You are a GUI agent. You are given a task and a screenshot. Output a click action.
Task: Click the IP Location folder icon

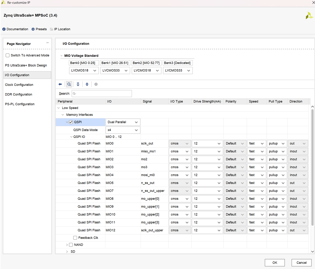(x=51, y=29)
